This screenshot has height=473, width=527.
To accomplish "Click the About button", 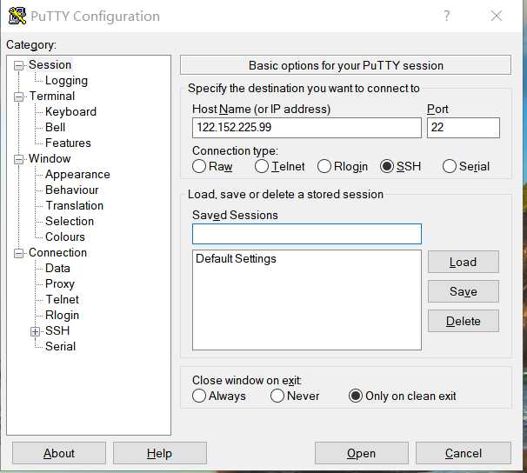I will [59, 453].
